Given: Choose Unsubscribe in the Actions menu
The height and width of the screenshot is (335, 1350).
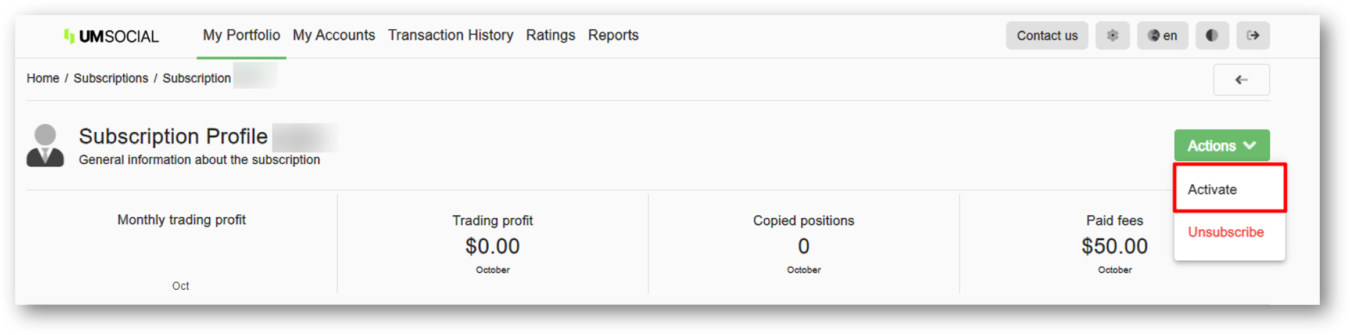Looking at the screenshot, I should click(1226, 232).
